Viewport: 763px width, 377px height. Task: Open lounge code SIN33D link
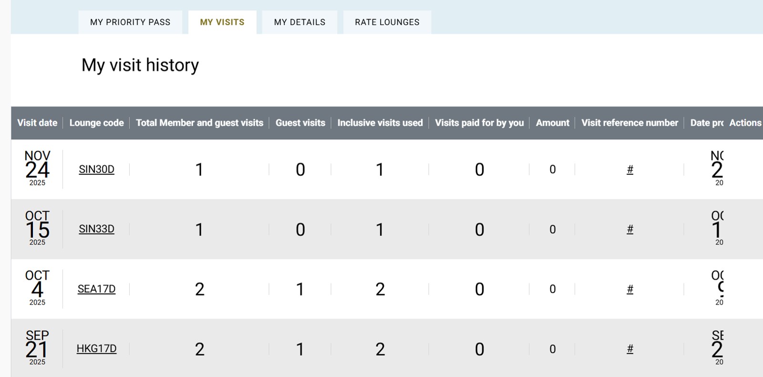tap(96, 229)
